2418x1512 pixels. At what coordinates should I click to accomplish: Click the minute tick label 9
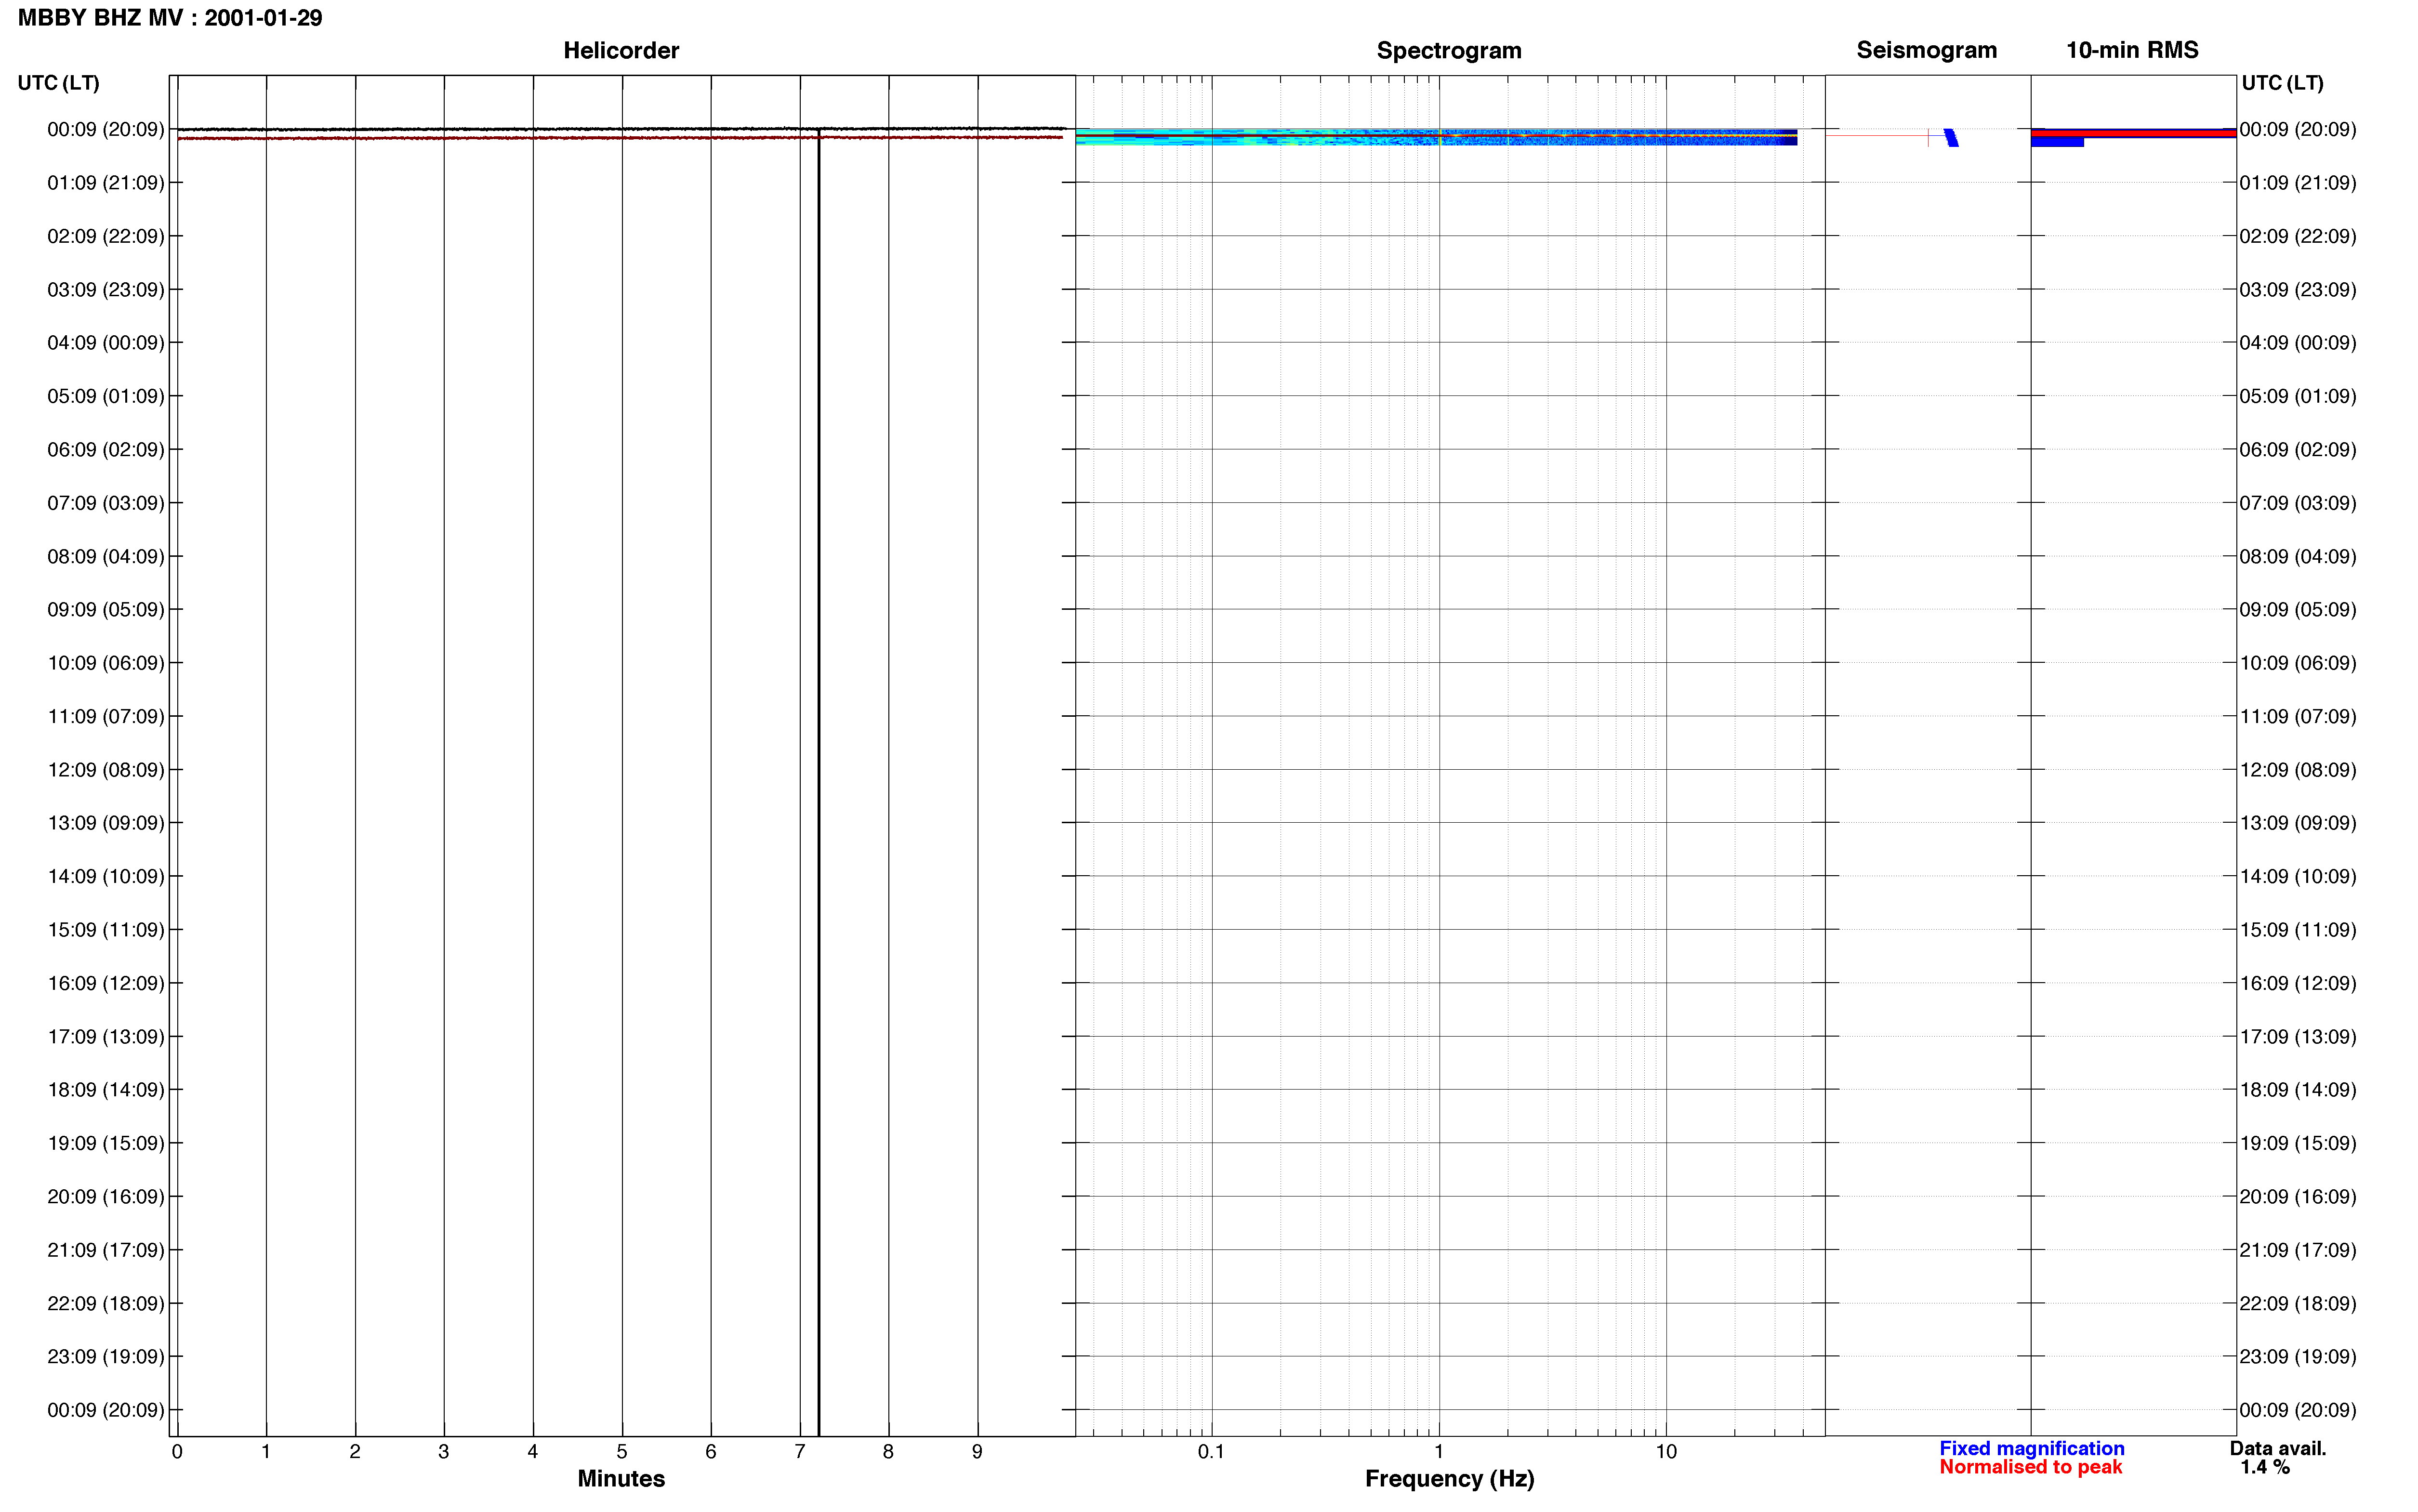point(977,1452)
